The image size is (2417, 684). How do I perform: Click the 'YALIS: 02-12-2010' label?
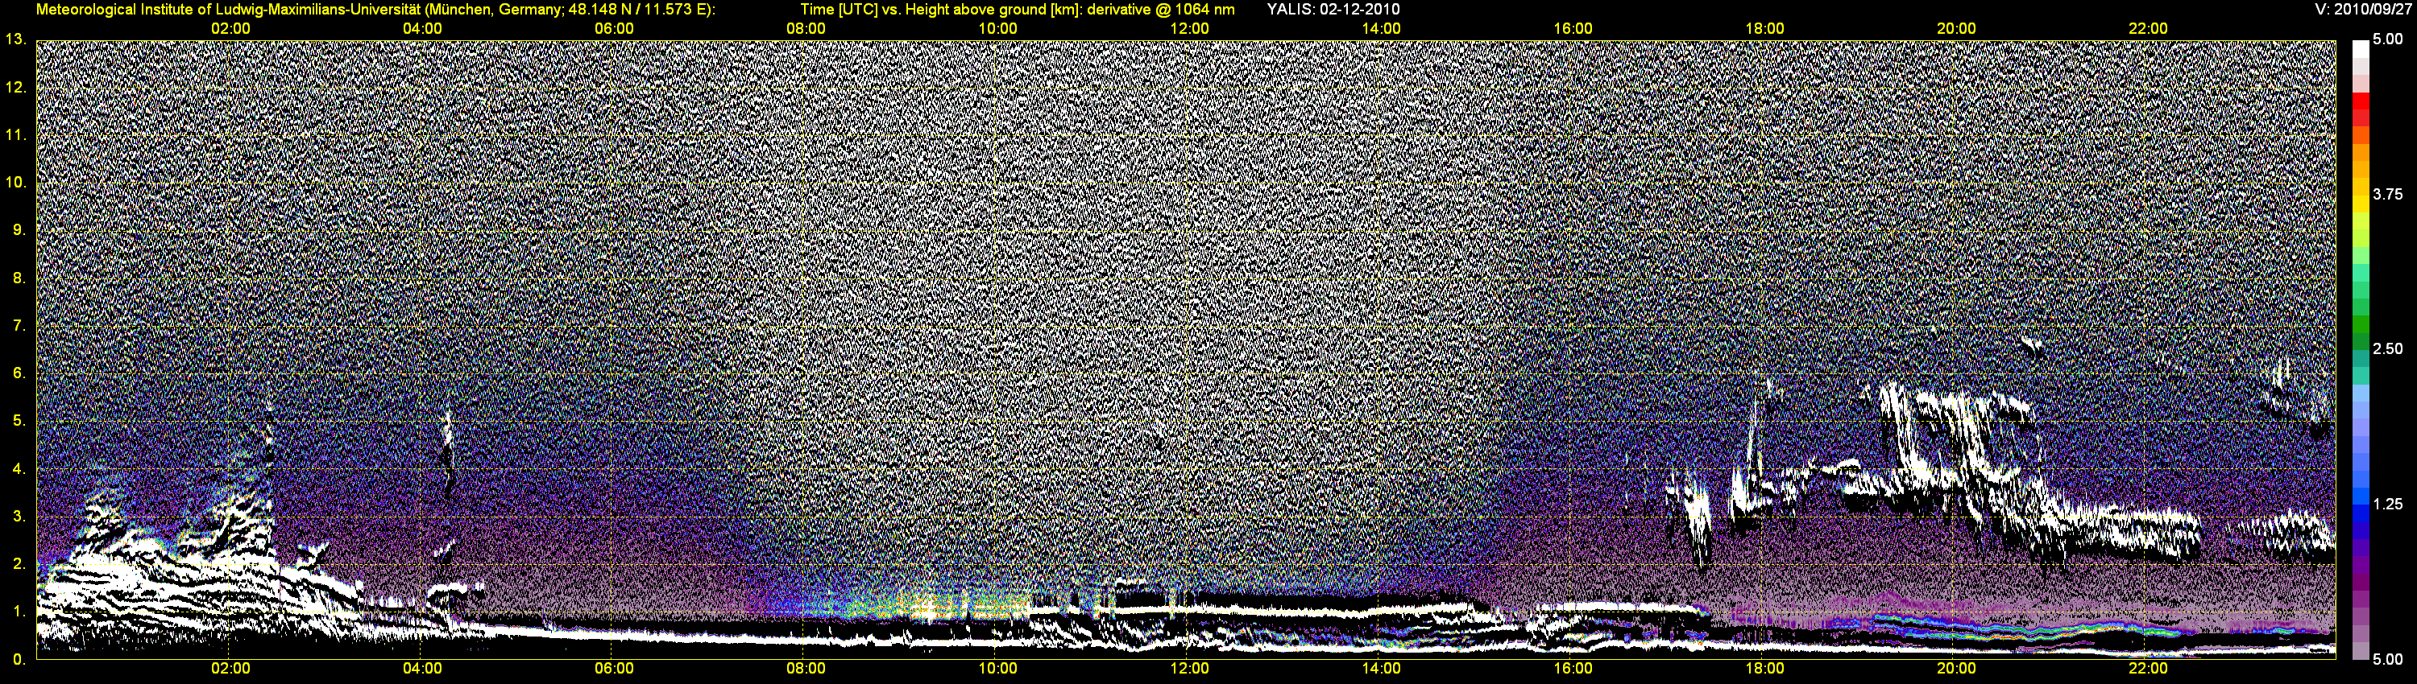point(1333,10)
